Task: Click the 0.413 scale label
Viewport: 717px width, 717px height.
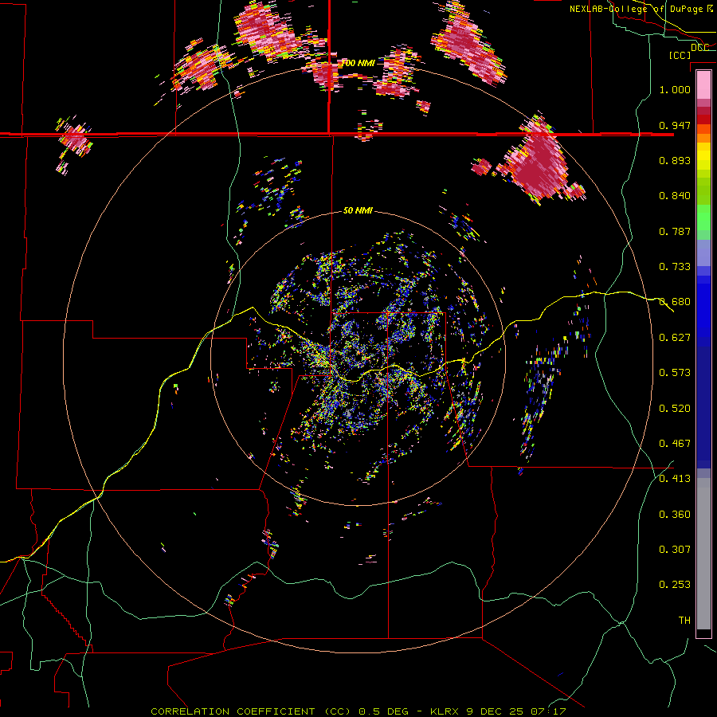Action: click(675, 479)
